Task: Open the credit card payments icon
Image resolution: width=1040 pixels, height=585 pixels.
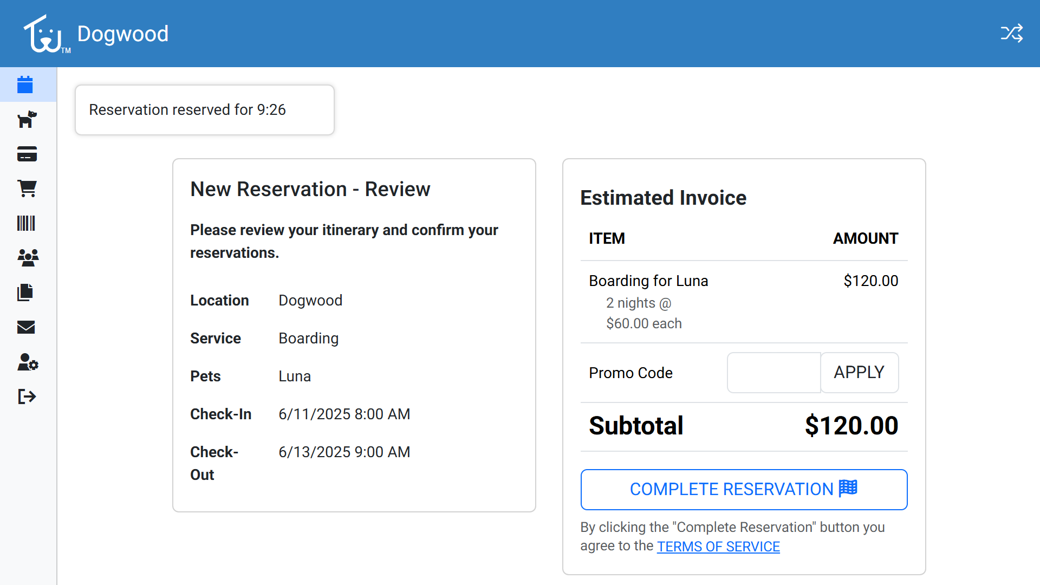Action: click(x=27, y=154)
